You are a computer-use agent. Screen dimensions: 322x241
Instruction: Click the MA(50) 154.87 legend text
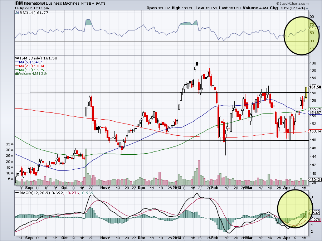pos(31,62)
